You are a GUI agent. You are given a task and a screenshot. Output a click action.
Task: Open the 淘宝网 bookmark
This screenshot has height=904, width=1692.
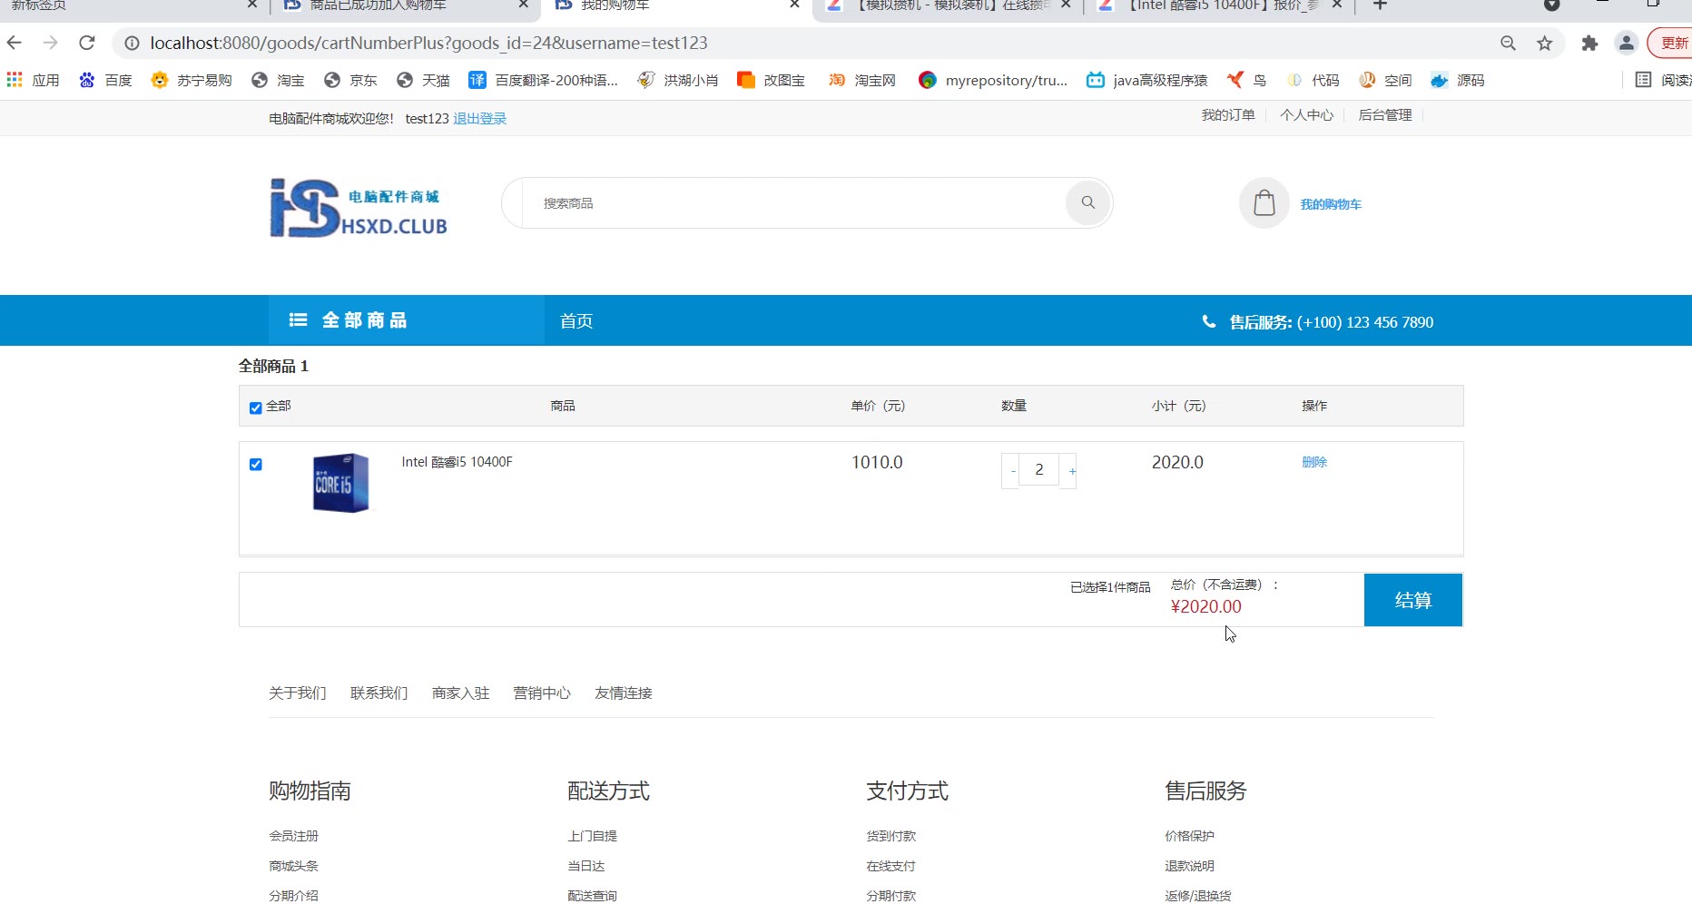coord(861,80)
